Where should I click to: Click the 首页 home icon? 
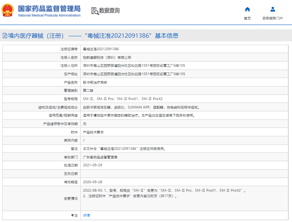pos(247,9)
